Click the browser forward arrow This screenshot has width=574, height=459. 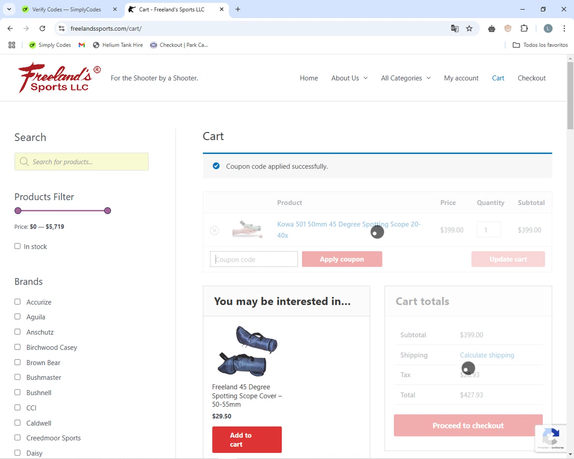26,28
